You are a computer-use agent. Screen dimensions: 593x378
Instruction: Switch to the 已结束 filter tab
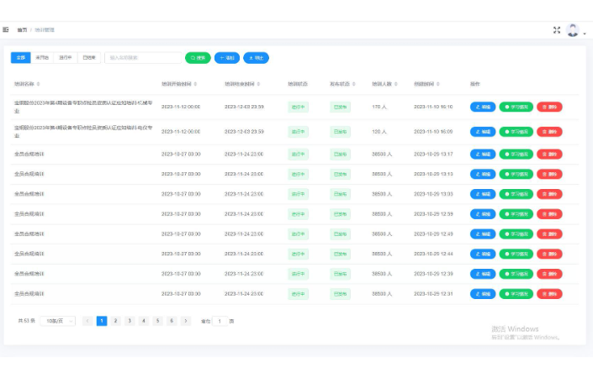click(x=88, y=58)
